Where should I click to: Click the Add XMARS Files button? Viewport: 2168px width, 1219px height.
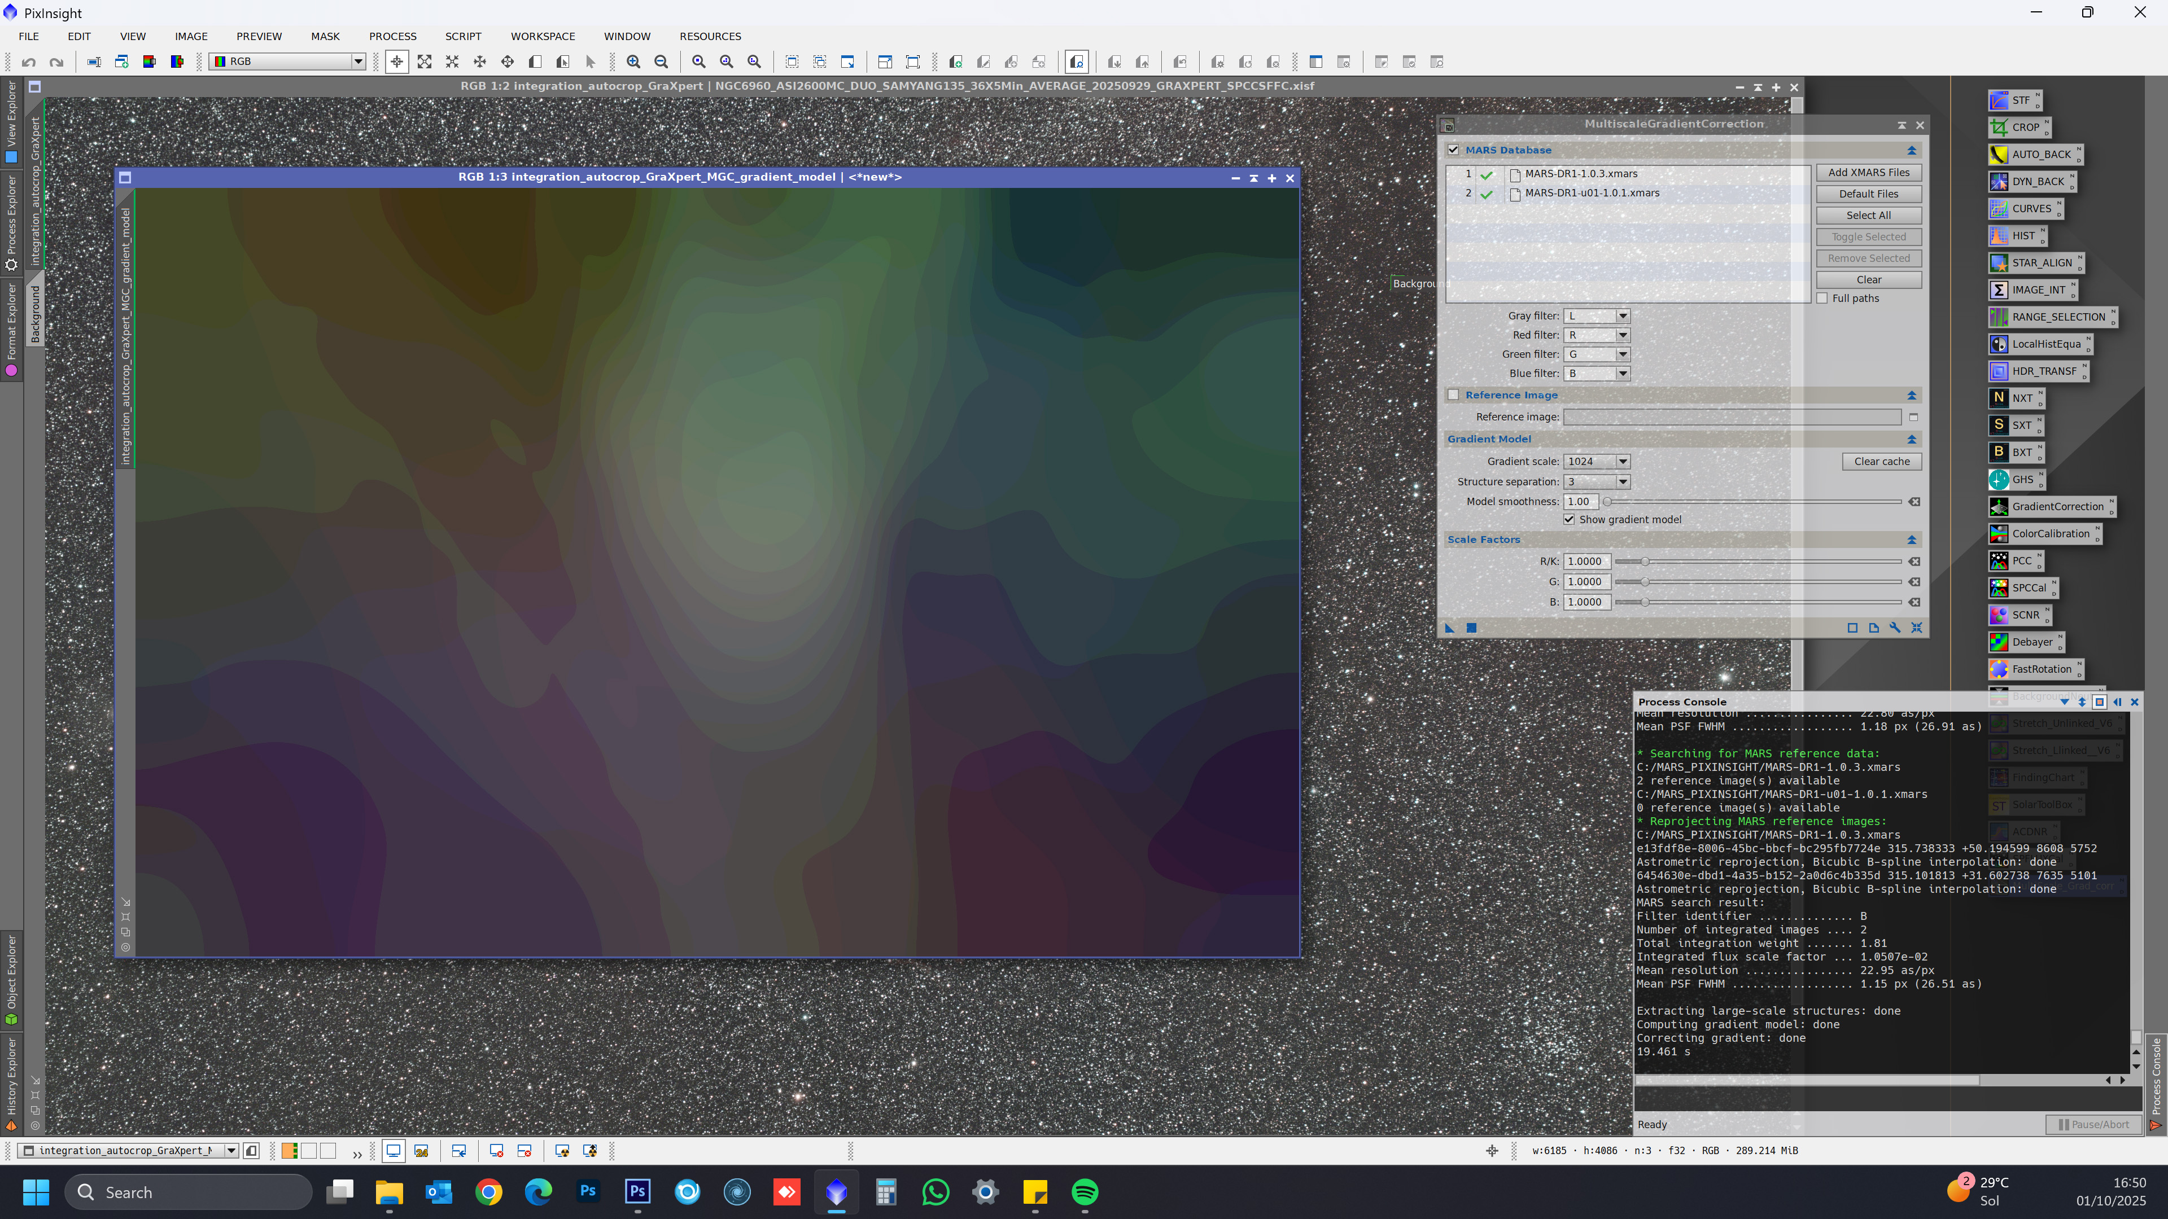coord(1868,173)
